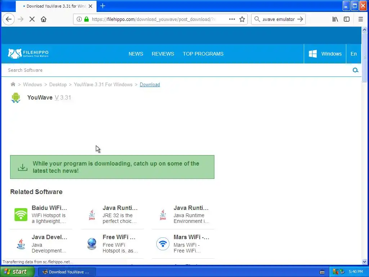Screen dimensions: 369x277
Task: Click the Download YouWave taskbar button
Action: (67, 272)
